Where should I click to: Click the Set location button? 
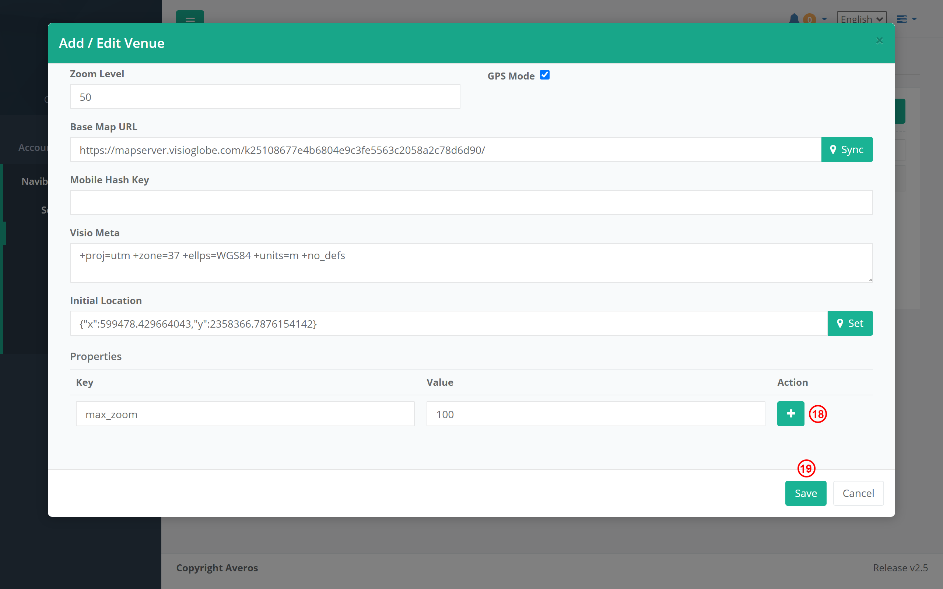tap(850, 323)
